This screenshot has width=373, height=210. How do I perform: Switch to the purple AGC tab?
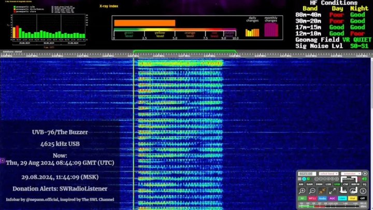click(333, 198)
